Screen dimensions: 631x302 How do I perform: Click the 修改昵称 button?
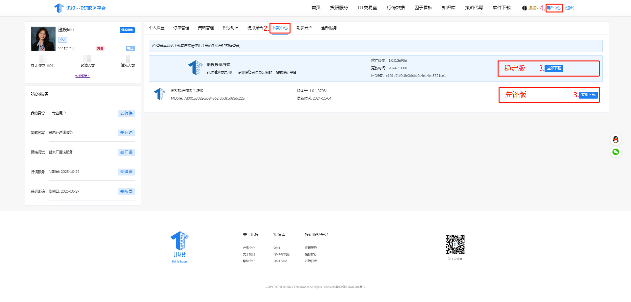[x=127, y=30]
